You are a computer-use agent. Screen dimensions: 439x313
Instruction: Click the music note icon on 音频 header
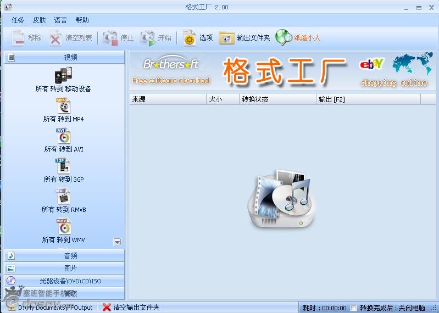click(11, 255)
